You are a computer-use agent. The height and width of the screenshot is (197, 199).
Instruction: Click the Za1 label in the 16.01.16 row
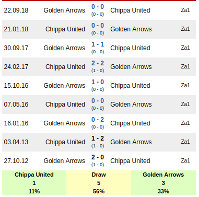point(185,123)
